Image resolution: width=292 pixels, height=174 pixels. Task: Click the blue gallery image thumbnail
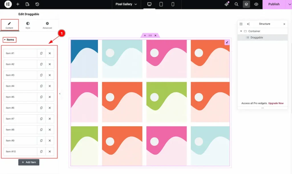pos(84,59)
